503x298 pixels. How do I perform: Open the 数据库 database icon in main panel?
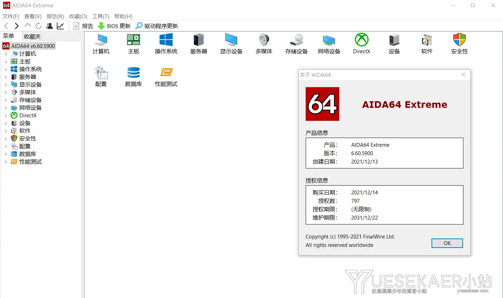(x=134, y=76)
